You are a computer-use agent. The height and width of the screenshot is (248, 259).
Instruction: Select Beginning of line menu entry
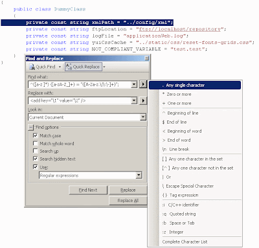pos(195,113)
